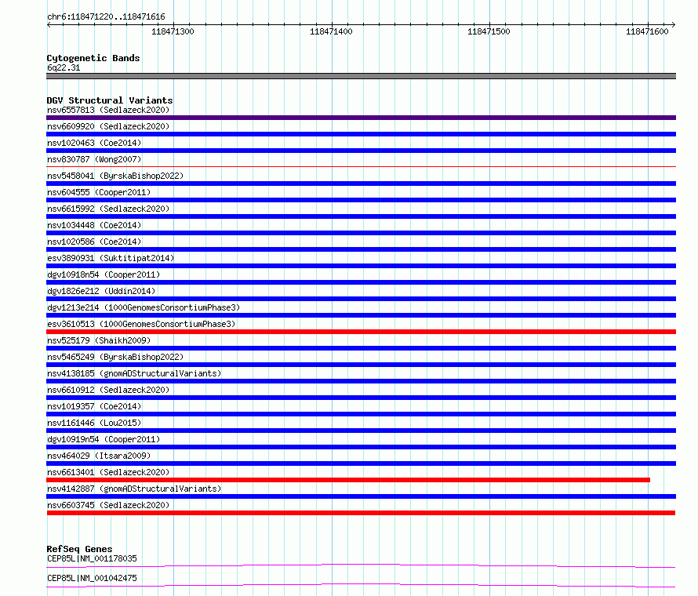Click the 118471300 ruler position
The width and height of the screenshot is (698, 596).
click(173, 31)
